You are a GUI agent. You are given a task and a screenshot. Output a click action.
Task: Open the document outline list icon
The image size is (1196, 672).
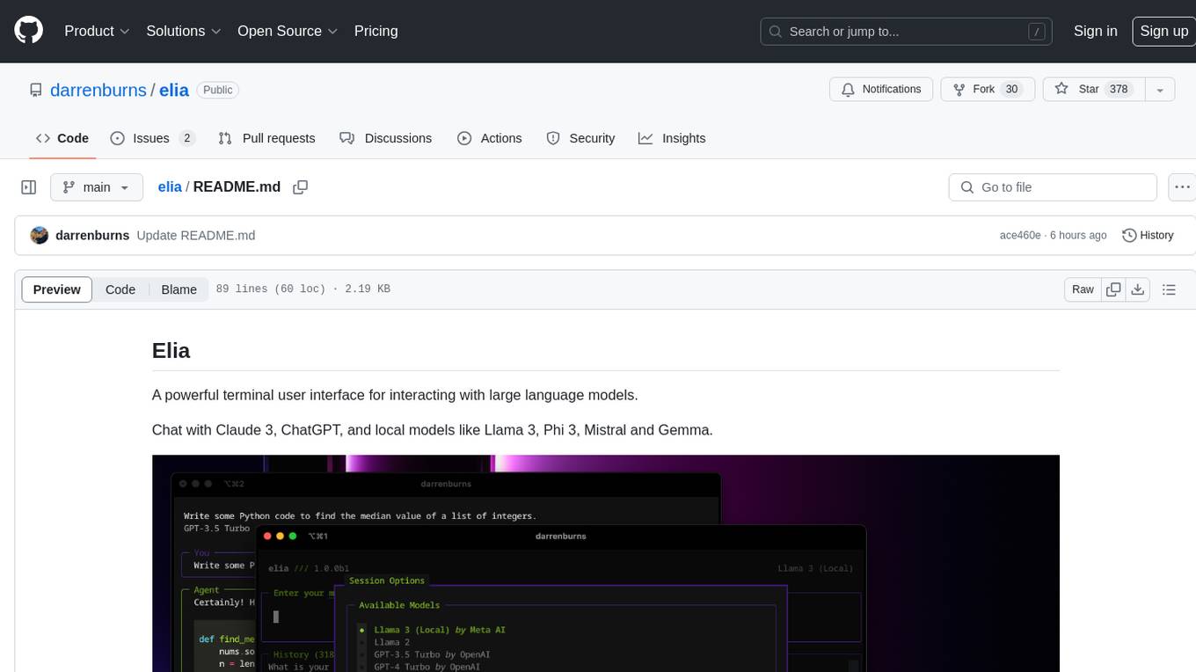click(x=1169, y=289)
